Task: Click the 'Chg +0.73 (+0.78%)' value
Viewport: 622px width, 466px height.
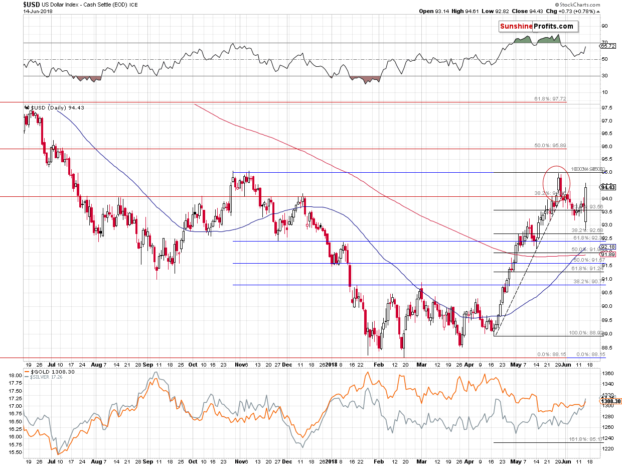Action: [x=573, y=11]
